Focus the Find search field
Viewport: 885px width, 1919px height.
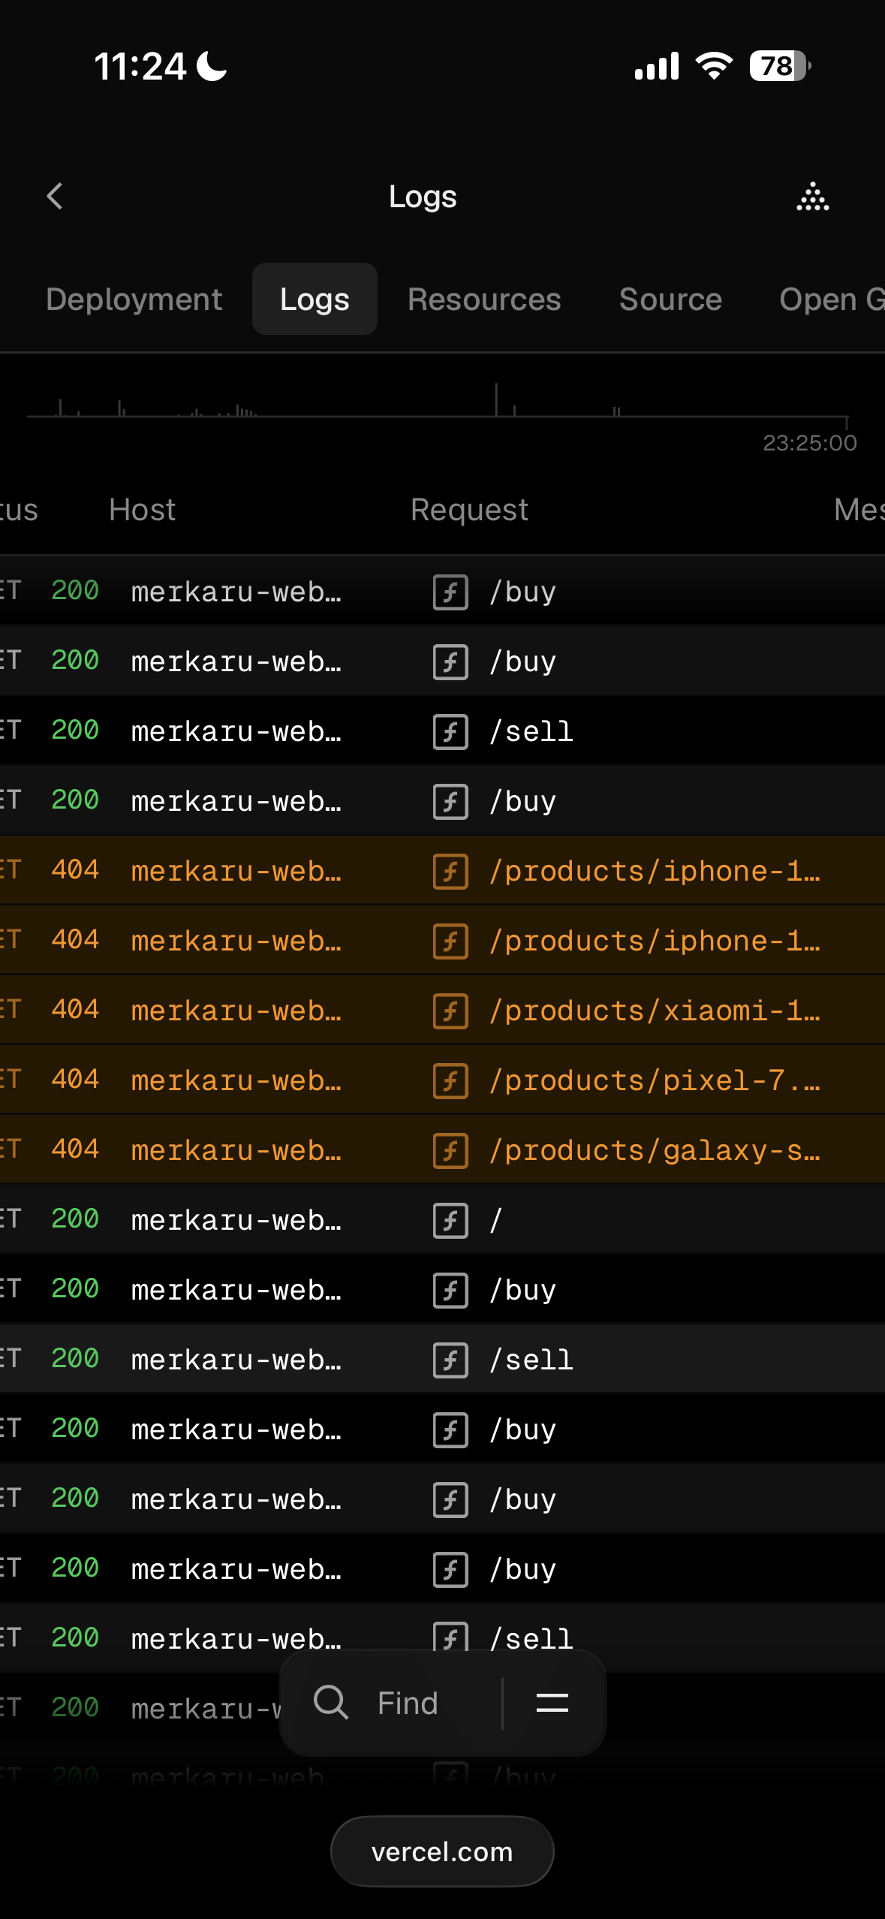pos(408,1703)
